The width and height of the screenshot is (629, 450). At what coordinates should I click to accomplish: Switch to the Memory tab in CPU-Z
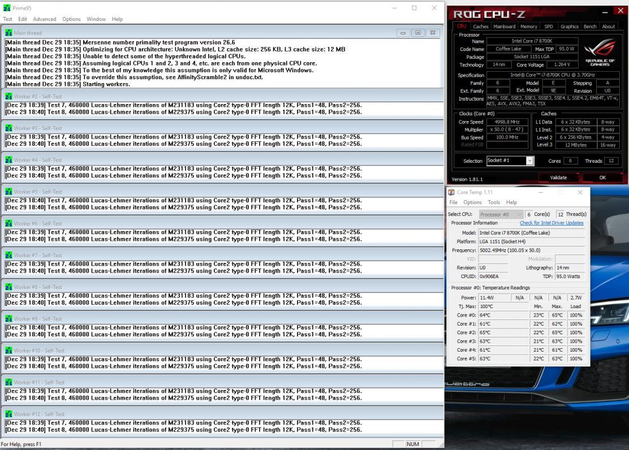[x=529, y=27]
